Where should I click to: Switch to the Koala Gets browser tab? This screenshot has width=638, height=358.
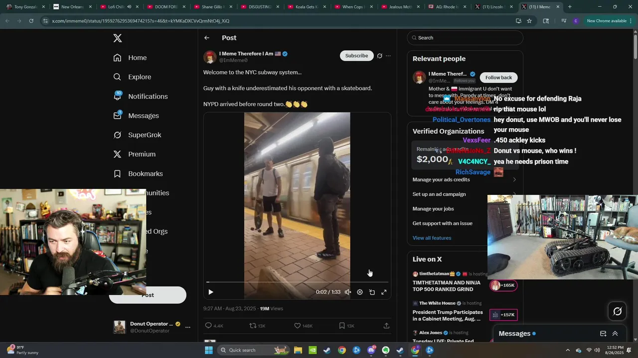coord(307,7)
